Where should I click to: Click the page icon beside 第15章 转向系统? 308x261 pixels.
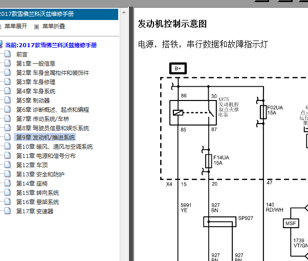pos(8,192)
